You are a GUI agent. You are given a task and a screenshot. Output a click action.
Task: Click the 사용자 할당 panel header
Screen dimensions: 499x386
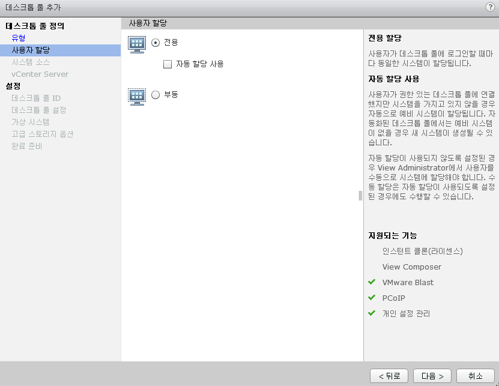[x=148, y=23]
